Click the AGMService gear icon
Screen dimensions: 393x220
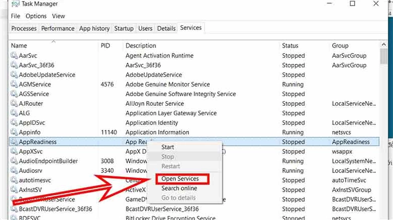click(14, 84)
